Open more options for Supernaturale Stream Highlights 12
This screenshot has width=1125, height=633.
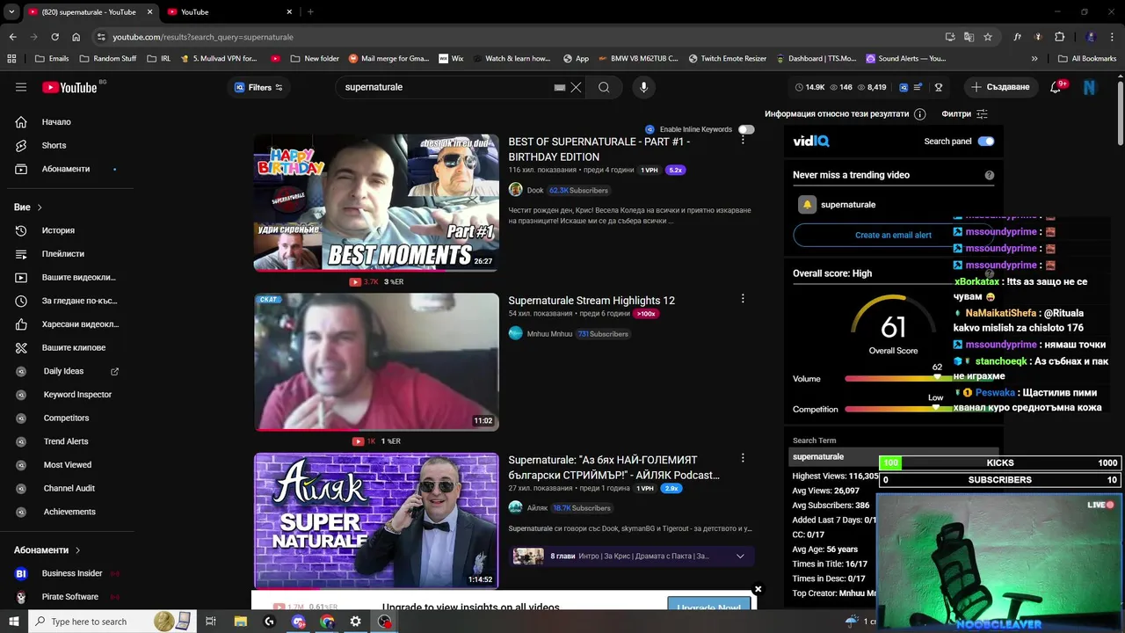(x=743, y=299)
